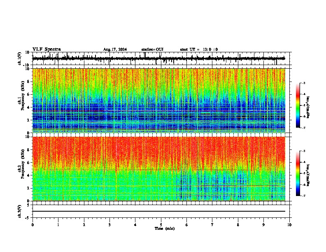Click the ch.1 voltage waveform trace
326x252 pixels.
[x=158, y=58]
